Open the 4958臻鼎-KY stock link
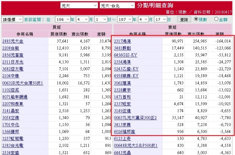235x155 pixels. click(126, 76)
